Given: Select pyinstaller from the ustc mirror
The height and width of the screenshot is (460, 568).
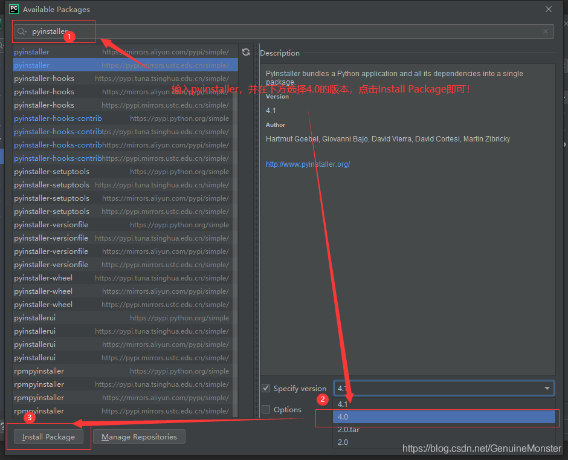Looking at the screenshot, I should (125, 65).
